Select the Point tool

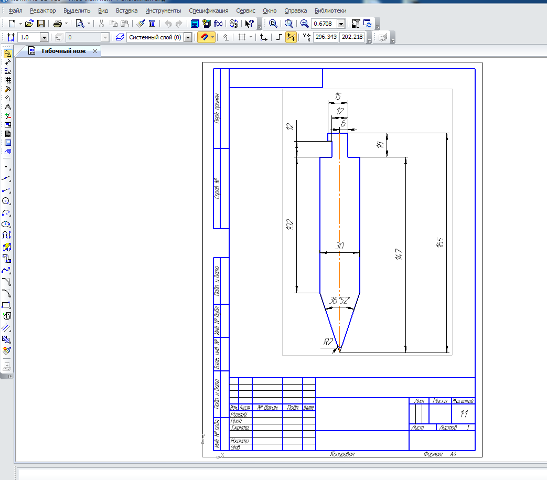(7, 167)
